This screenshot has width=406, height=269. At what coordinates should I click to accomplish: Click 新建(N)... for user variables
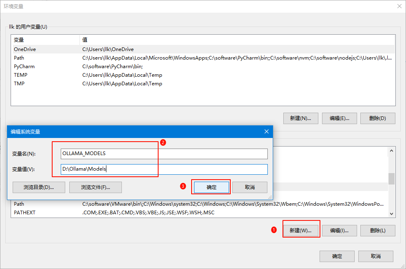click(300, 118)
